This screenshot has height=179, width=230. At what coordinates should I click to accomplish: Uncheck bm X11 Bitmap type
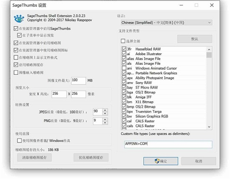click(124, 102)
